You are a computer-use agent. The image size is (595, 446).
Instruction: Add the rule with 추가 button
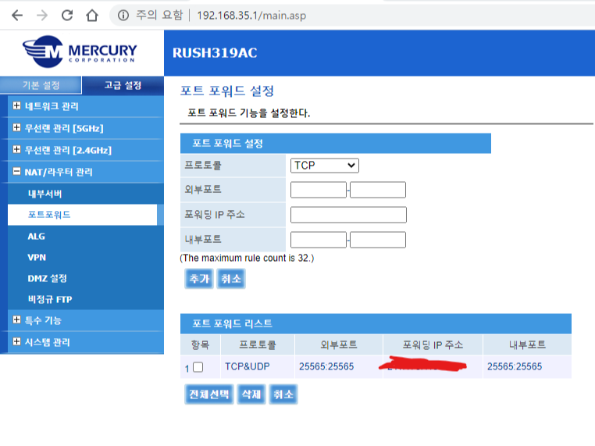(199, 279)
